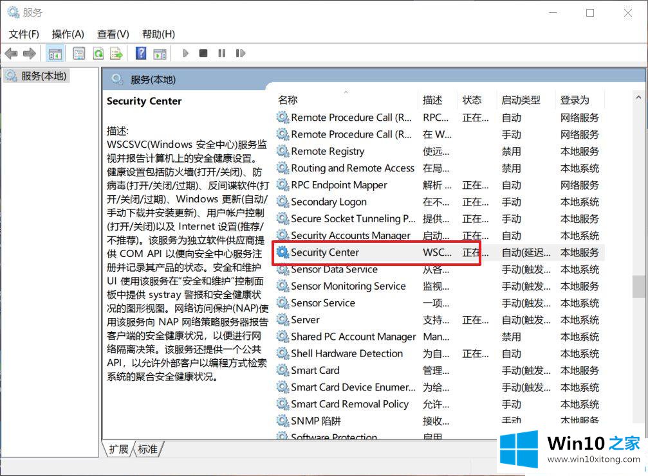Open the 文件(F) menu
Screen dimensions: 648x476
(x=24, y=34)
